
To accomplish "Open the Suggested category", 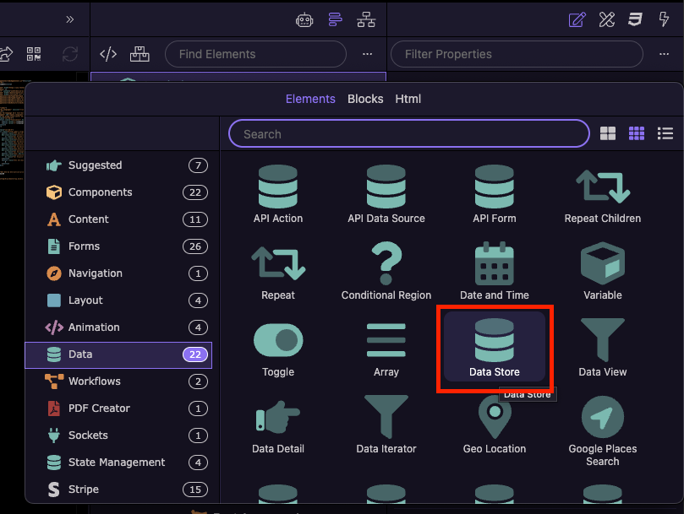I will [118, 165].
